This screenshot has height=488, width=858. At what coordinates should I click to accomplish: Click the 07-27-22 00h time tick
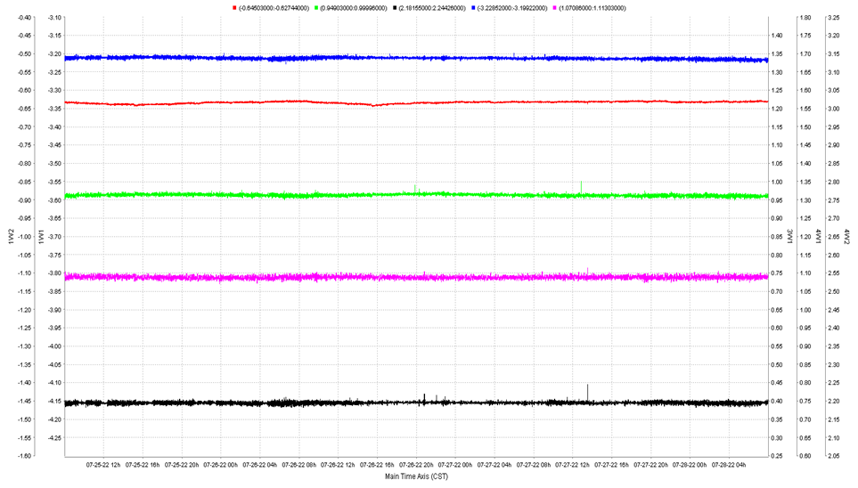click(454, 464)
